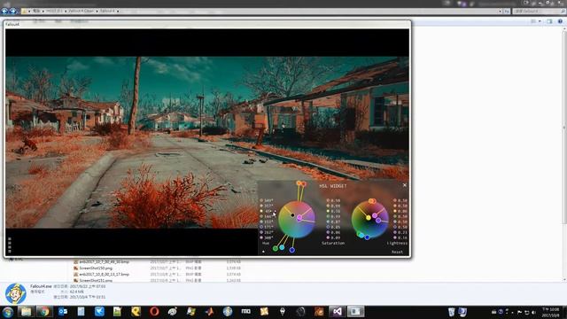This screenshot has height=319, width=567.
Task: Click the Fallout4 window title bar
Action: [x=207, y=24]
